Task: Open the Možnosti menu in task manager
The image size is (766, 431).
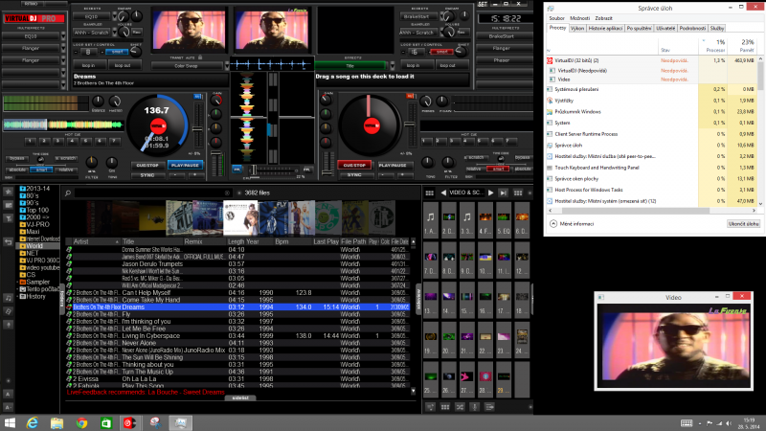Action: [580, 18]
